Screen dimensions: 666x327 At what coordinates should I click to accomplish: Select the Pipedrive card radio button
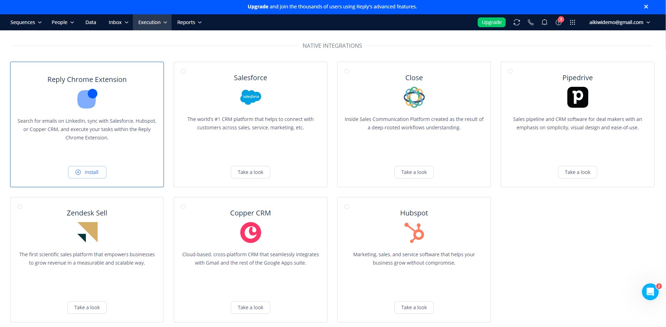point(510,71)
